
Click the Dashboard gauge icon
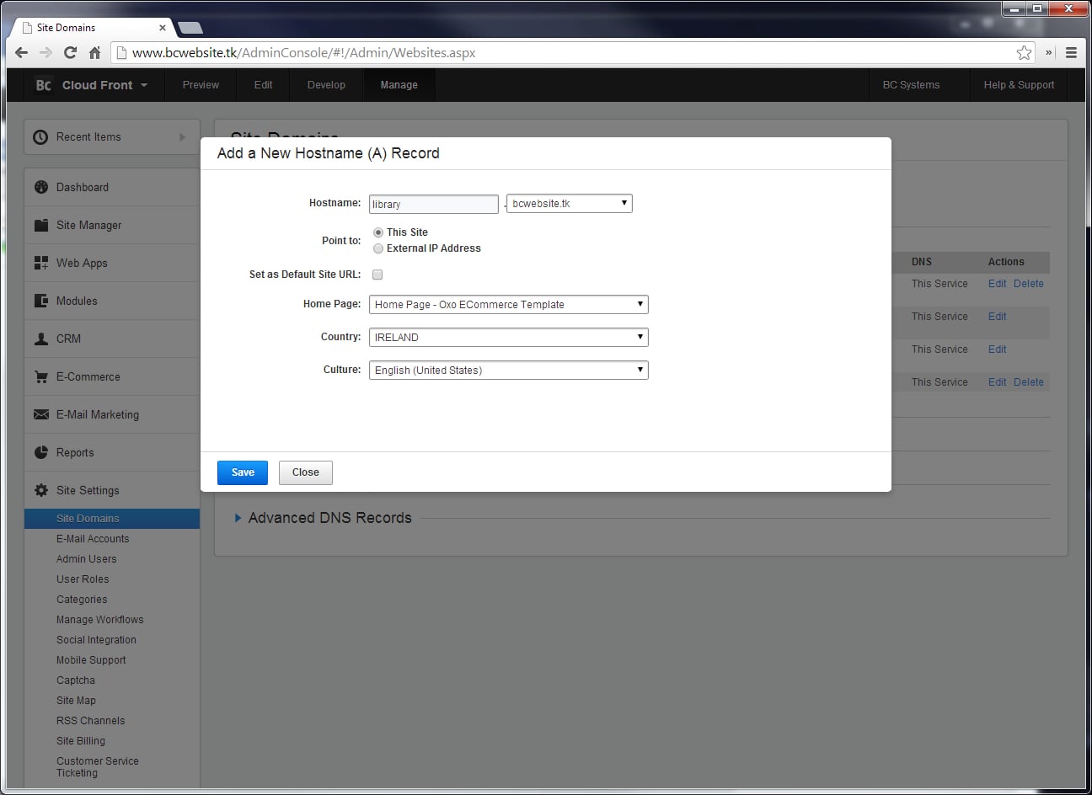point(40,187)
